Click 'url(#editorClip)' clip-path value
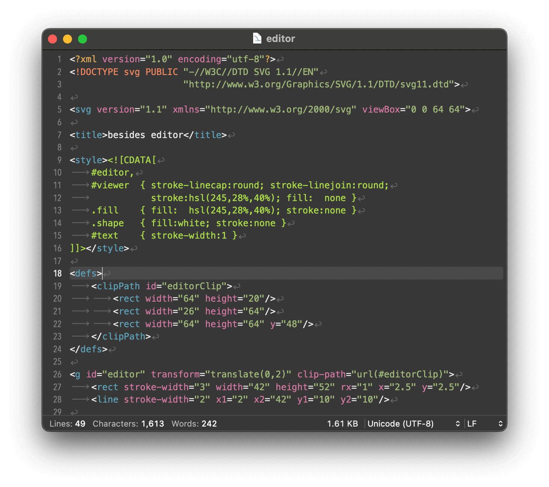Viewport: 549px width, 487px height. 400,374
